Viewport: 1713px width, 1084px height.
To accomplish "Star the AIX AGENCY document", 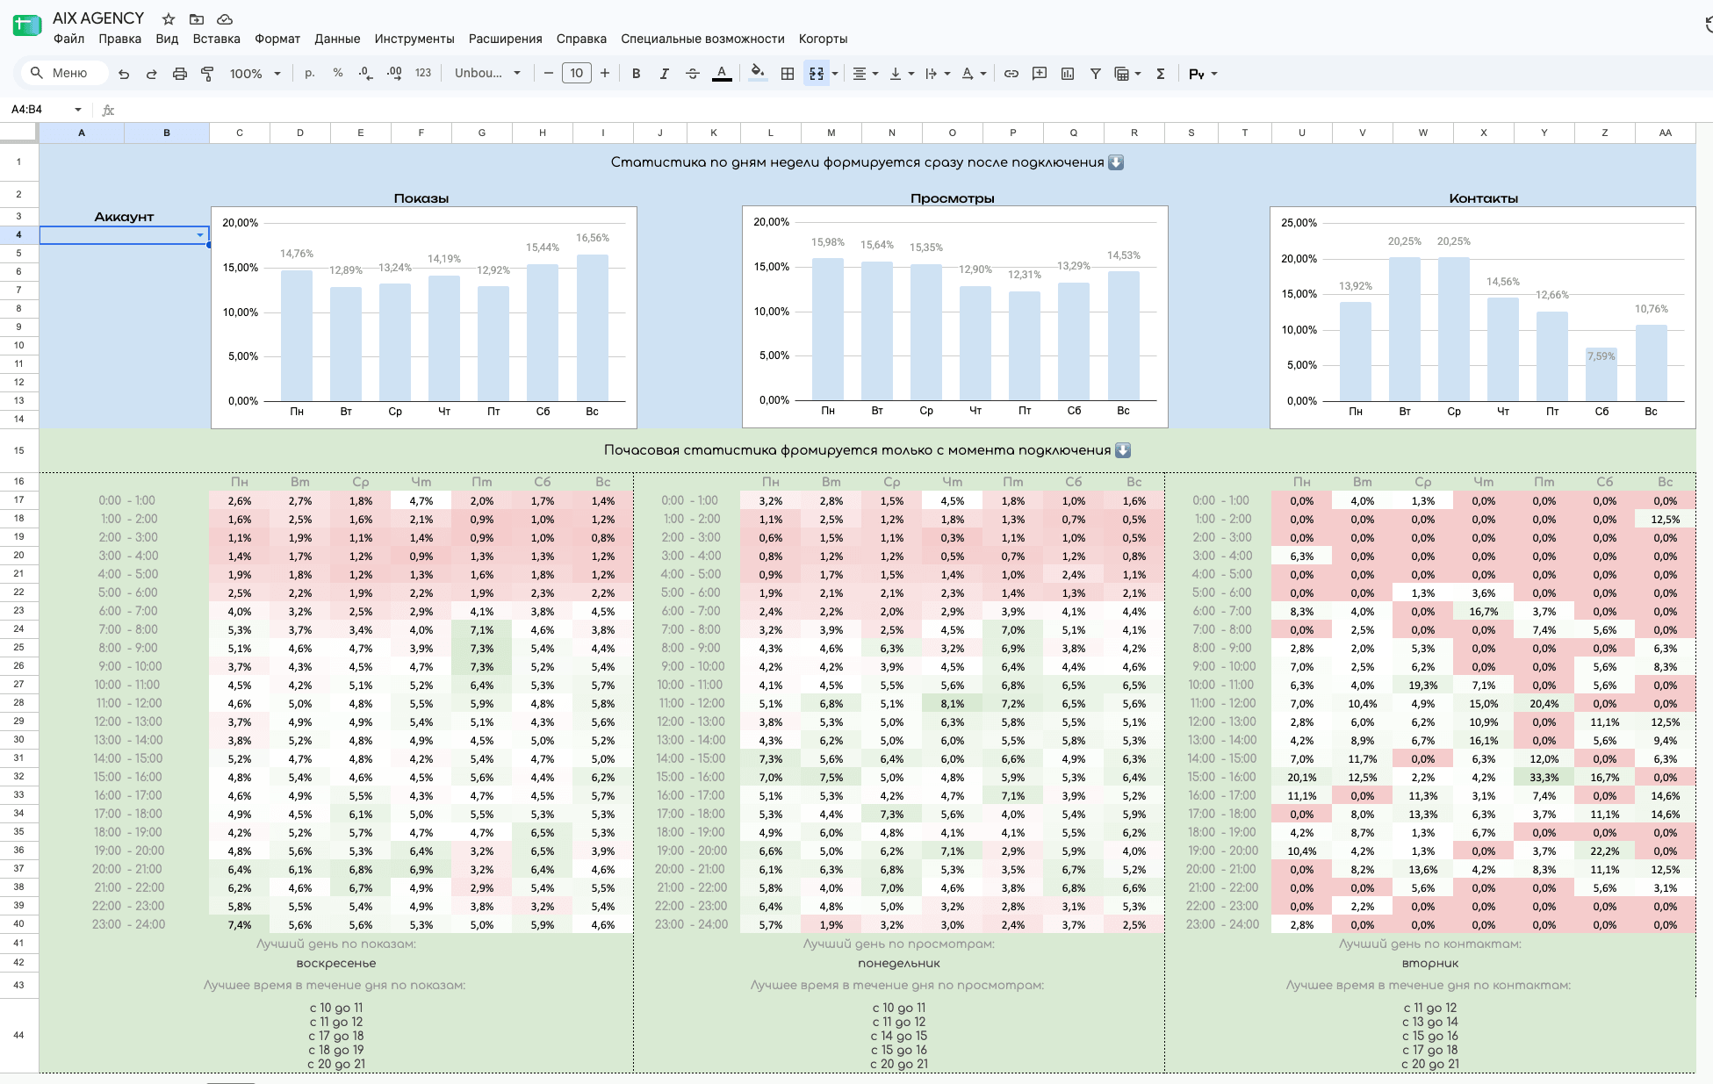I will pyautogui.click(x=169, y=18).
